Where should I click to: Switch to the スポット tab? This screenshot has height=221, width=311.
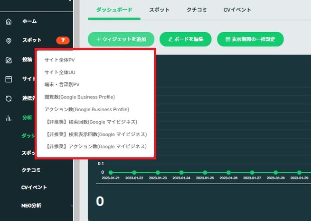(159, 10)
